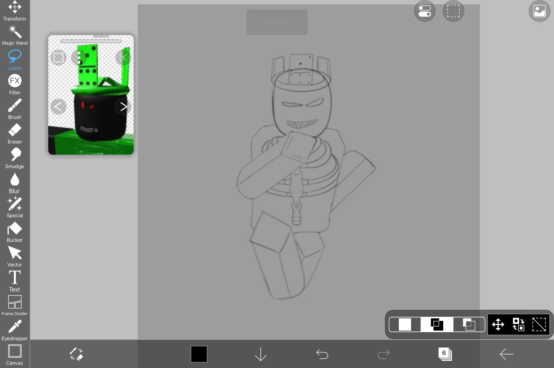Show next reference image with right arrow

(x=123, y=107)
